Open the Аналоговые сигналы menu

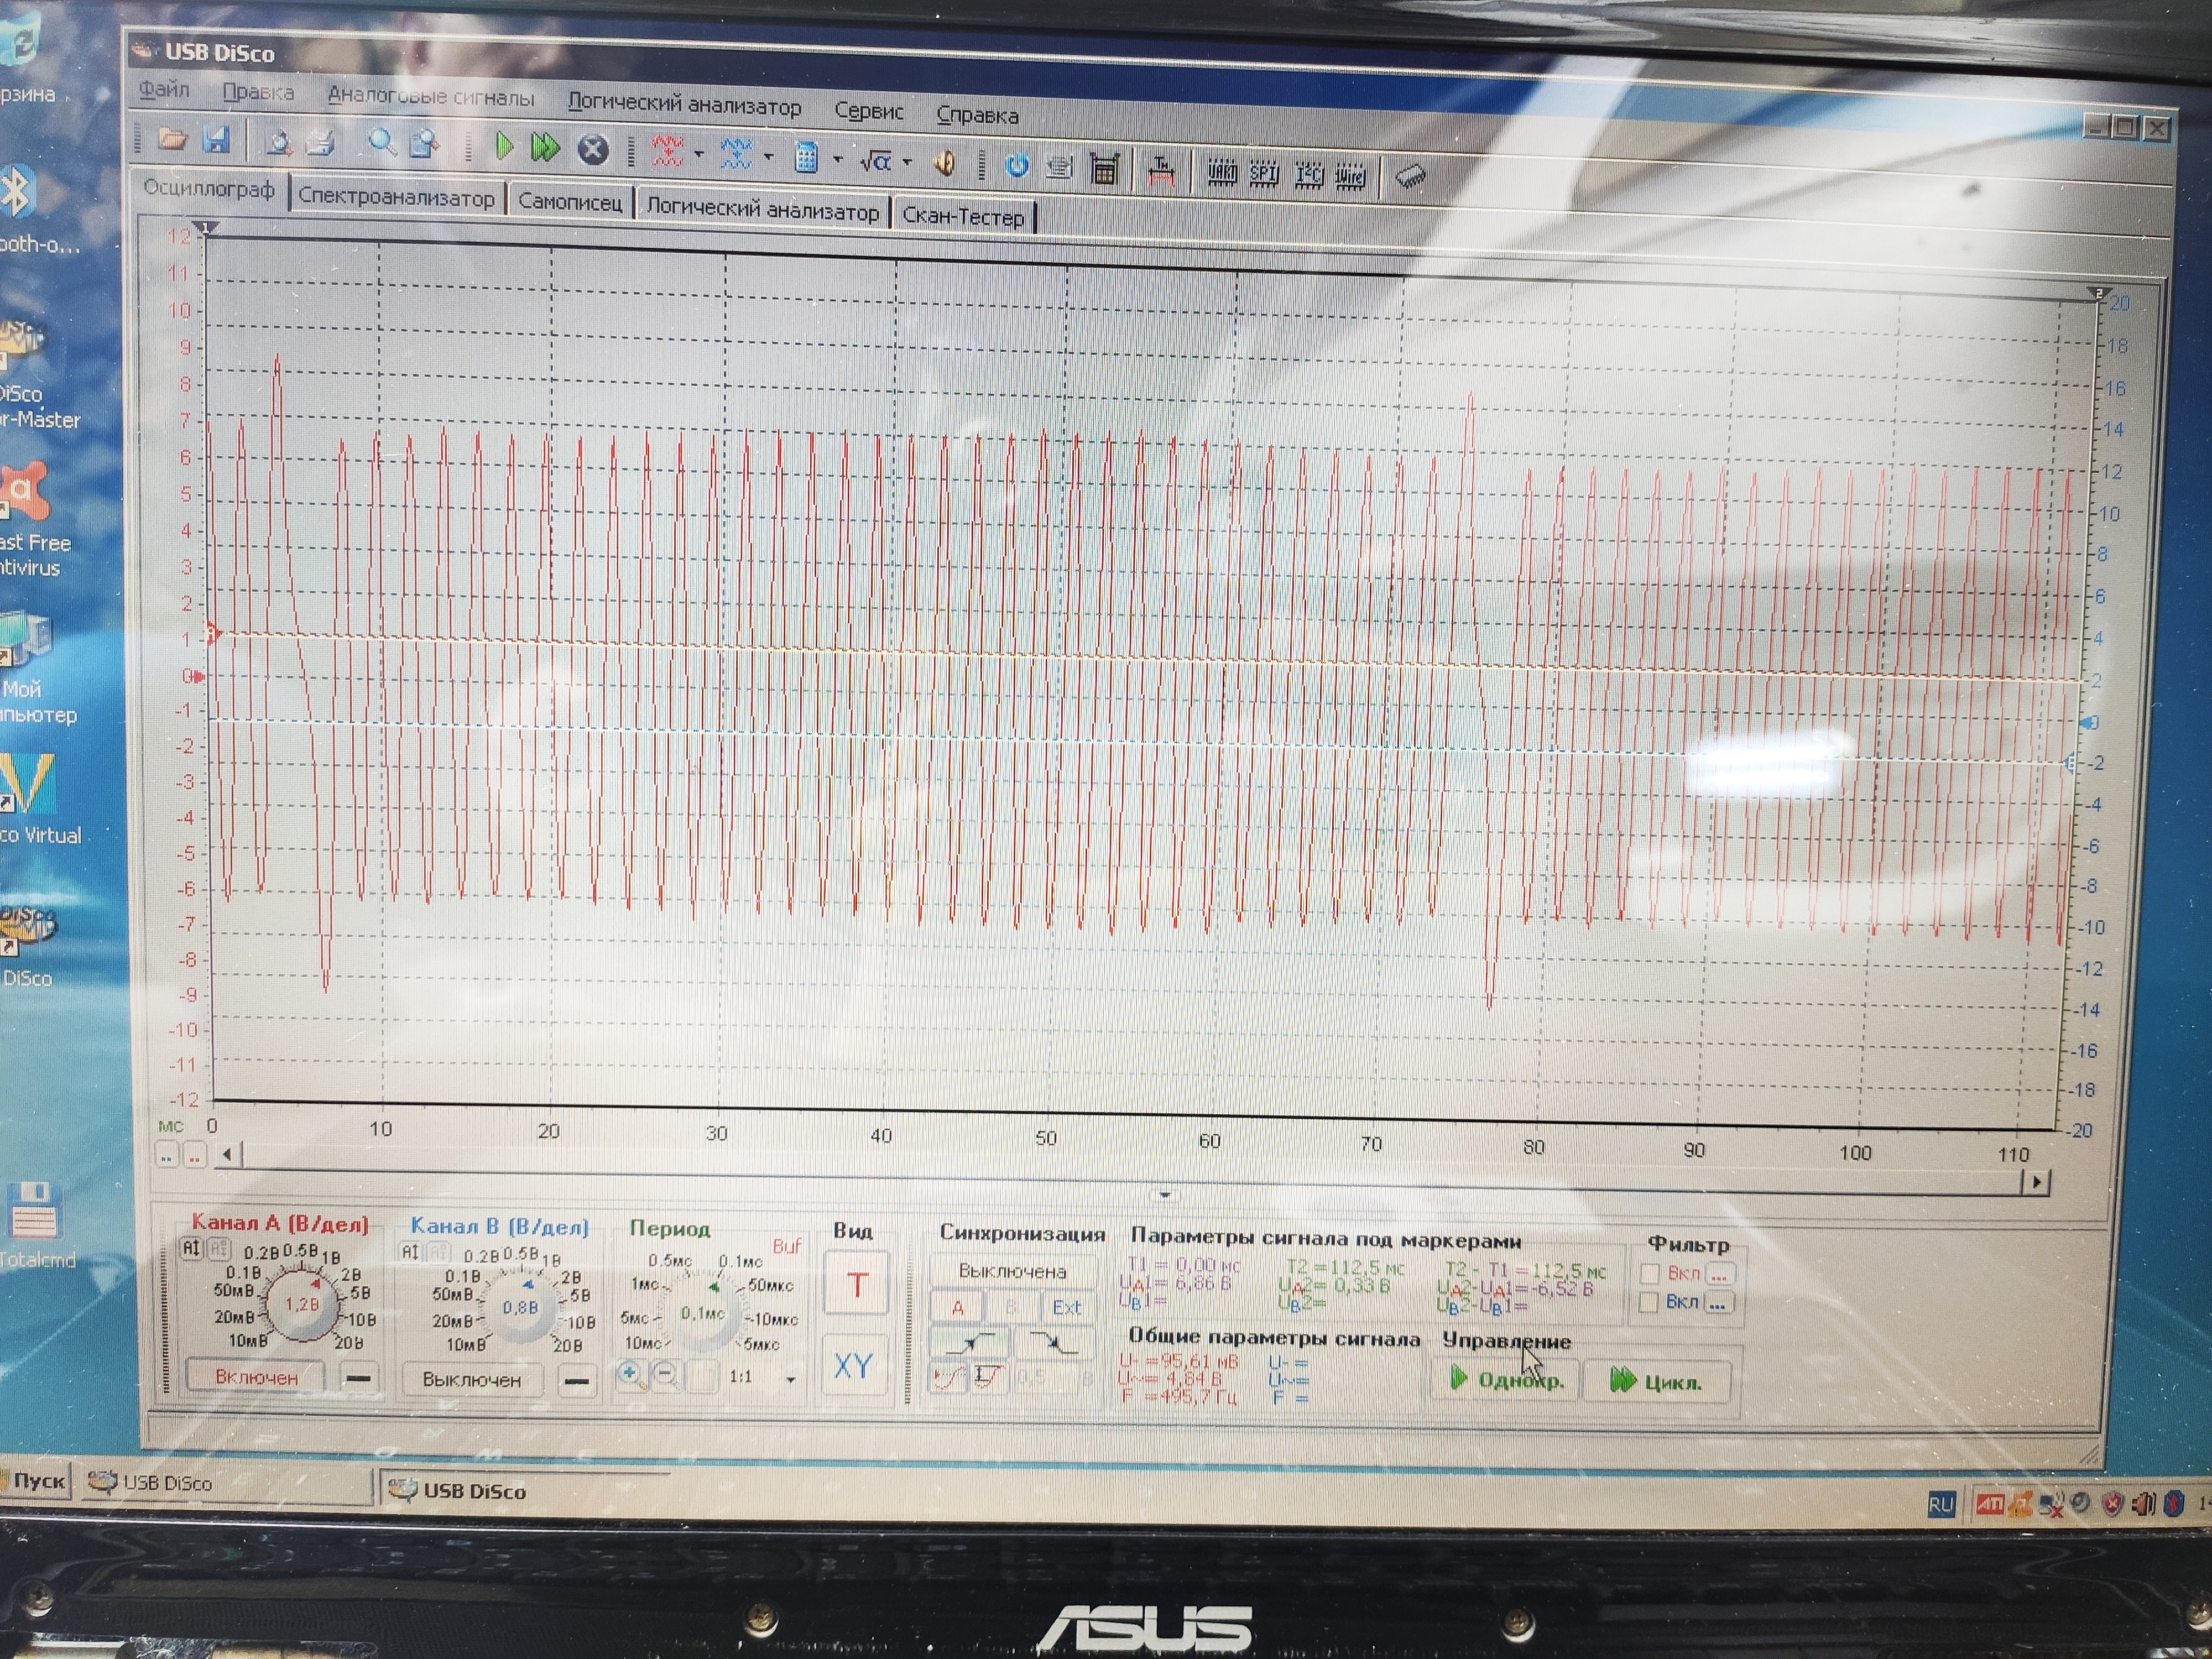(x=431, y=97)
